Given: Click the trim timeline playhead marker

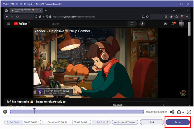Looking at the screenshot, I should [34, 109].
